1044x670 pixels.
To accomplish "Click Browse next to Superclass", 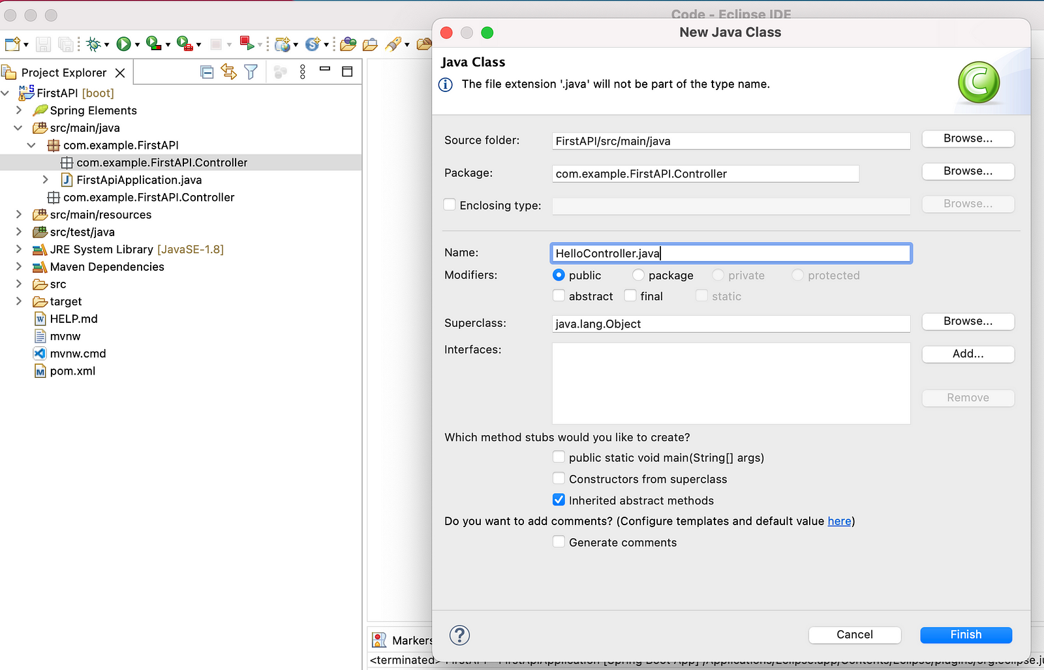I will coord(968,321).
